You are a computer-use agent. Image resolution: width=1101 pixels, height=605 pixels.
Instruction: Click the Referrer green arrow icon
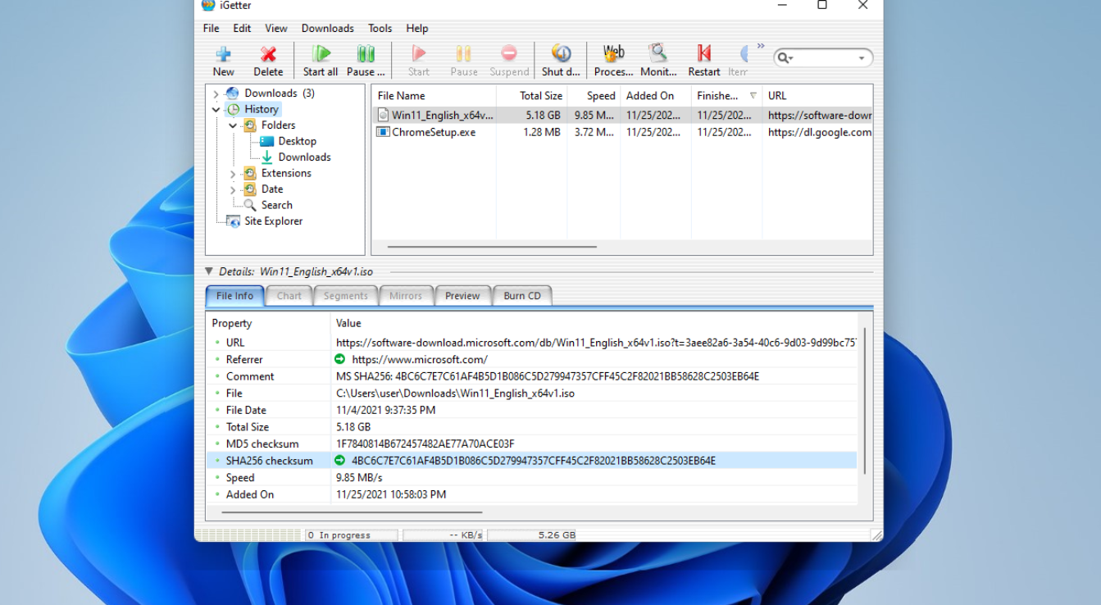tap(340, 359)
